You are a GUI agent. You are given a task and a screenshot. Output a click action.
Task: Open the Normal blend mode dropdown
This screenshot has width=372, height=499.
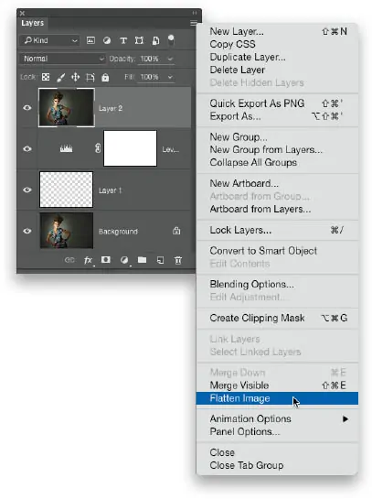click(63, 59)
